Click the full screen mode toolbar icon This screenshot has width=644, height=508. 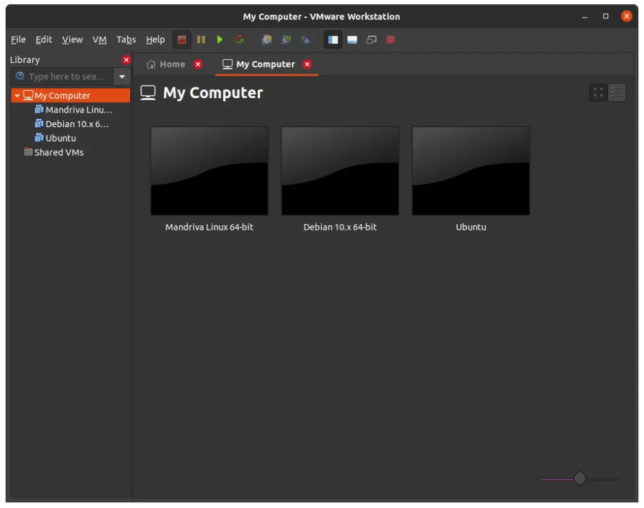coord(371,40)
